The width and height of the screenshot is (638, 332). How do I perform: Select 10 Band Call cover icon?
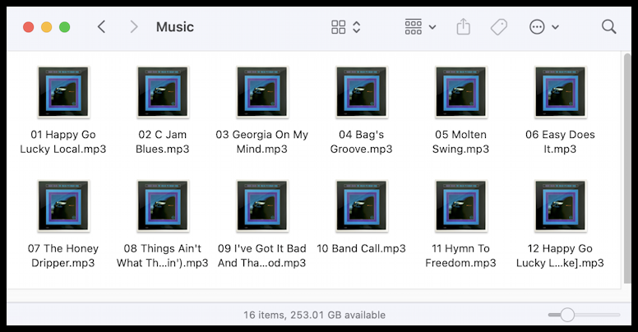tap(362, 206)
